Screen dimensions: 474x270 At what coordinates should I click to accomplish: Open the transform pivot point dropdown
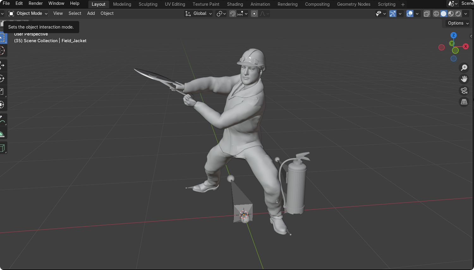[x=221, y=14]
